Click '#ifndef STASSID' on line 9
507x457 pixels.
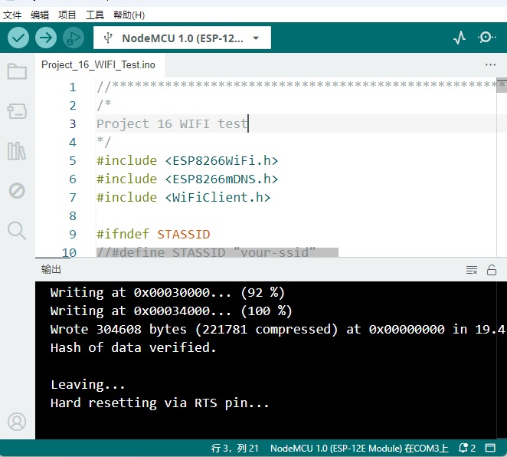[x=153, y=234]
